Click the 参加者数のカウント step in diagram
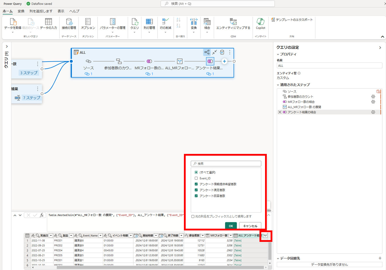 click(x=119, y=61)
